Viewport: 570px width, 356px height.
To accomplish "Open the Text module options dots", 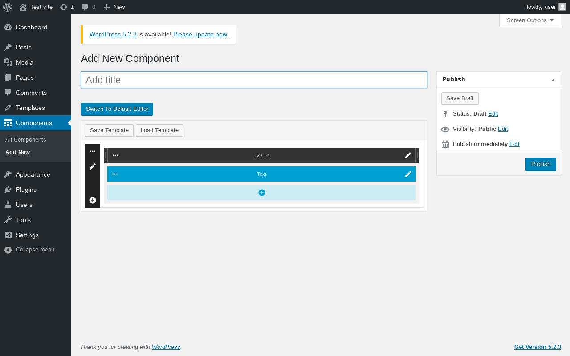I will tap(115, 174).
